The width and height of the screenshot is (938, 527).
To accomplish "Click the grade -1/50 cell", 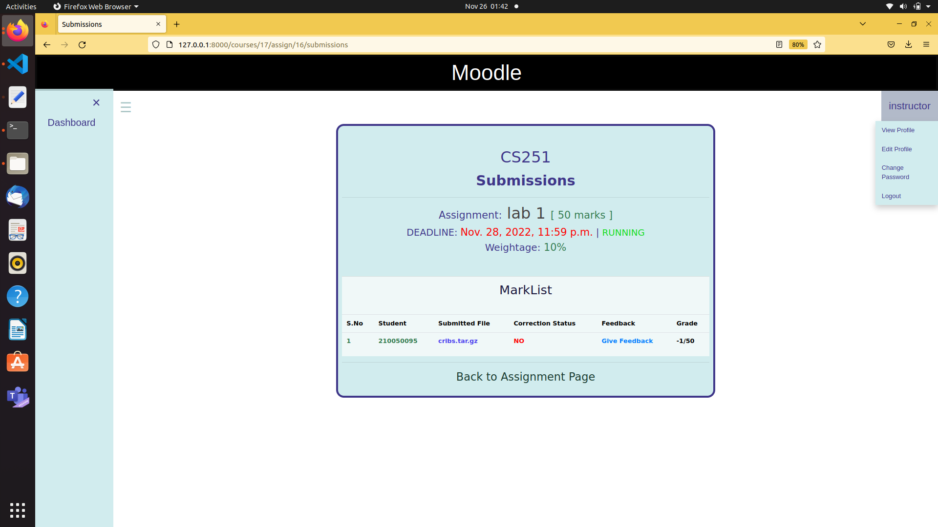I will tap(685, 341).
